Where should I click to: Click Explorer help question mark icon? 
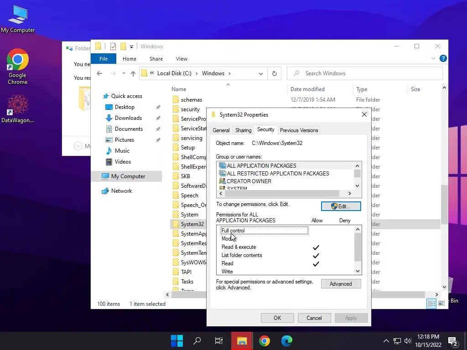[443, 59]
